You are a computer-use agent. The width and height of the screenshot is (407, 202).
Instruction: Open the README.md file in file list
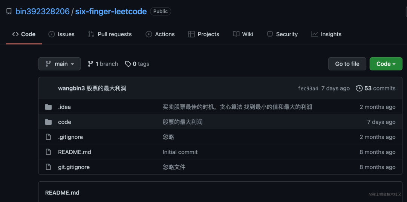click(x=75, y=152)
